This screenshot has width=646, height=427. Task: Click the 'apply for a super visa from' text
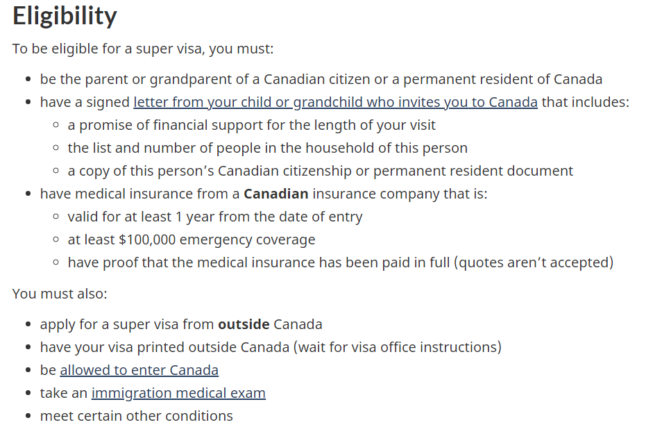point(127,324)
